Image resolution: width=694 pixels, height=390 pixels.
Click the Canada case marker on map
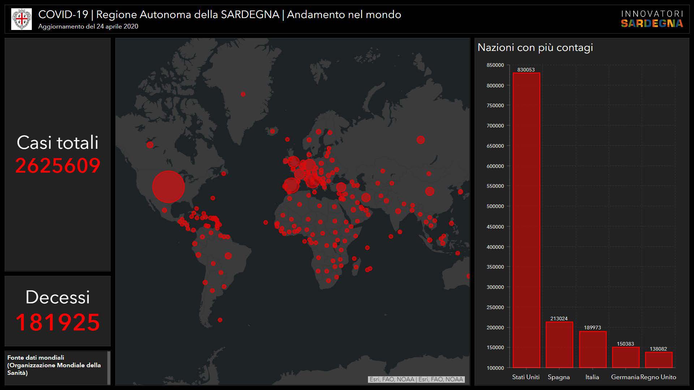click(150, 145)
